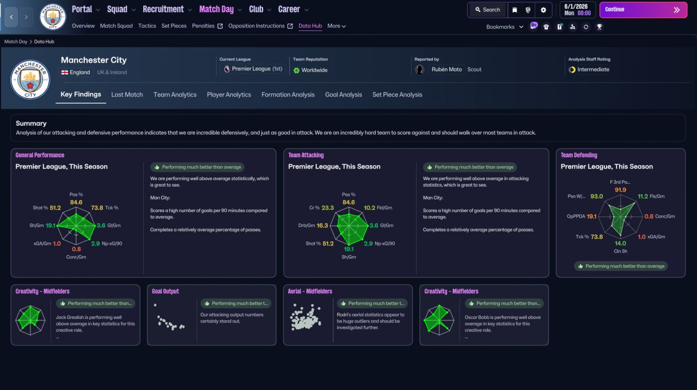Click the Rubén Mato scout name
The width and height of the screenshot is (697, 390).
coord(447,70)
